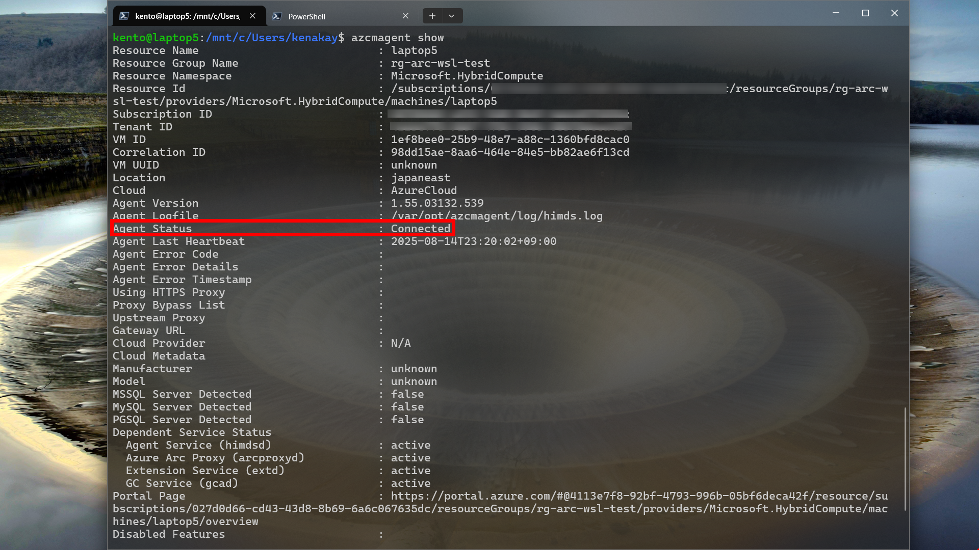The image size is (979, 550).
Task: Minimize the Windows Terminal window
Action: [x=836, y=13]
